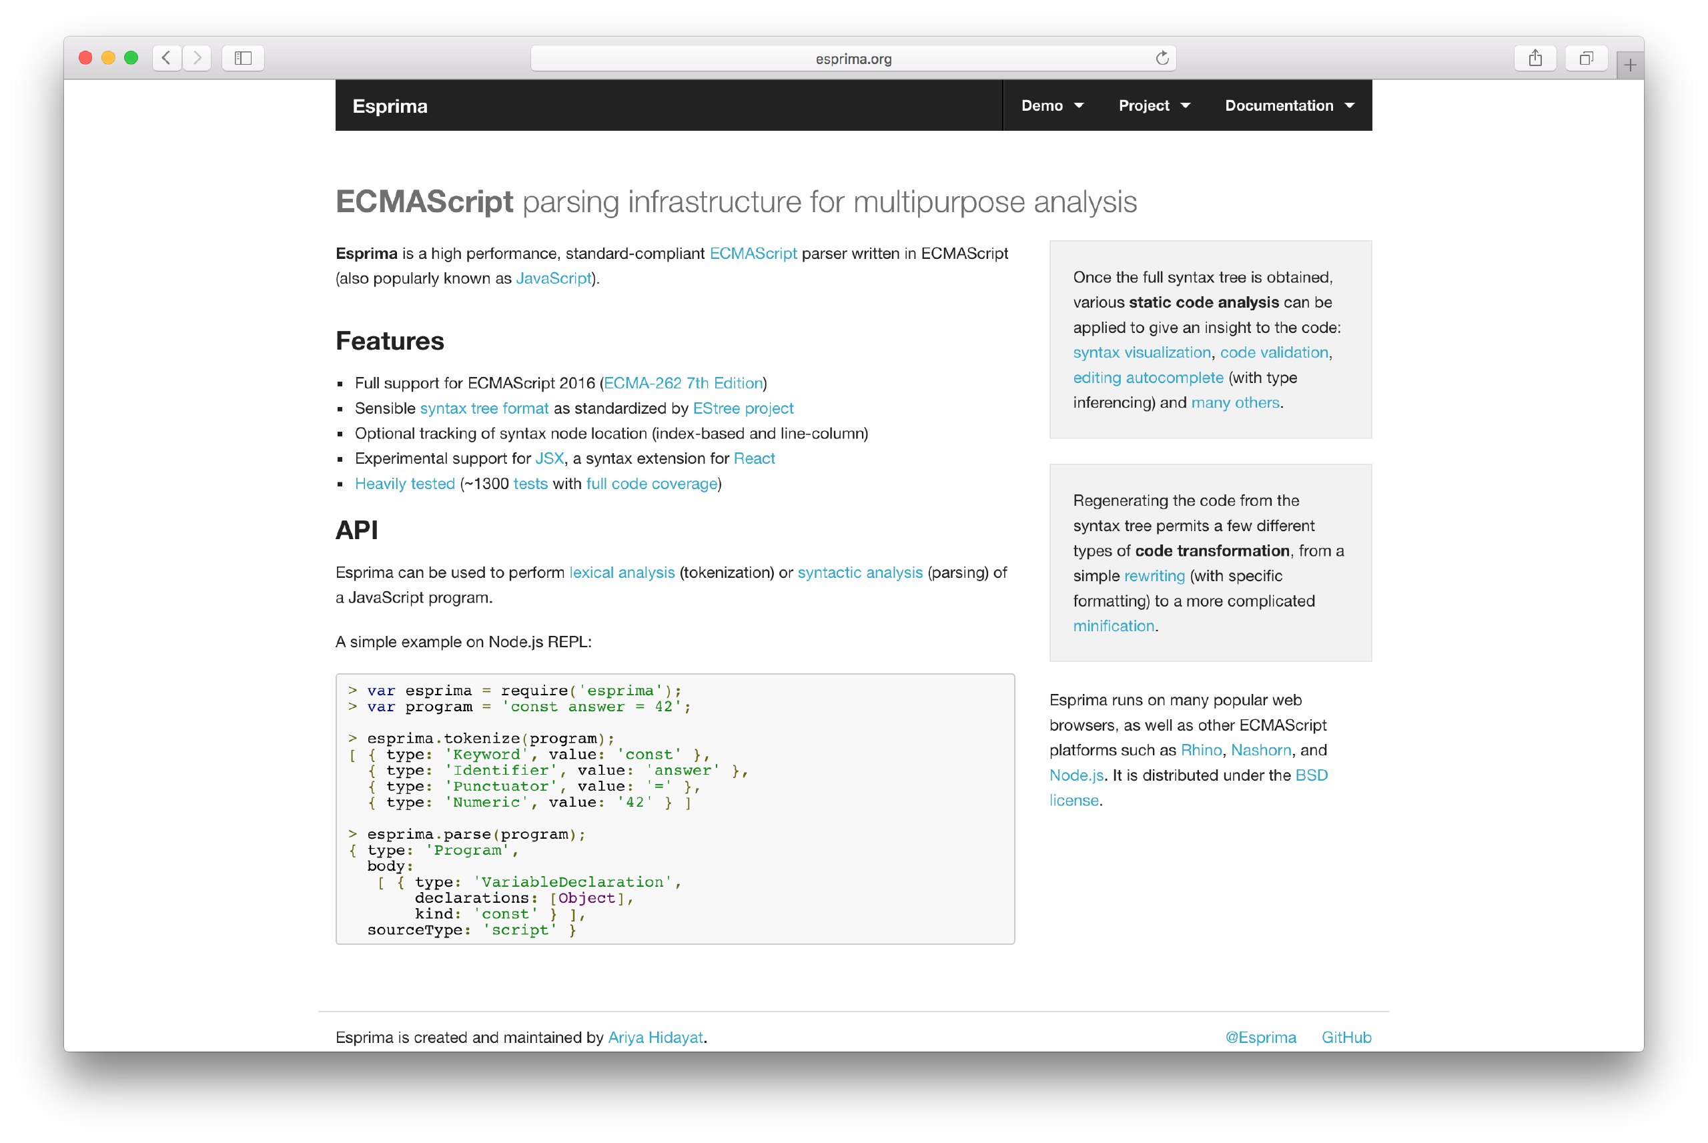Open the Nashorn link
1708x1143 pixels.
(x=1260, y=750)
